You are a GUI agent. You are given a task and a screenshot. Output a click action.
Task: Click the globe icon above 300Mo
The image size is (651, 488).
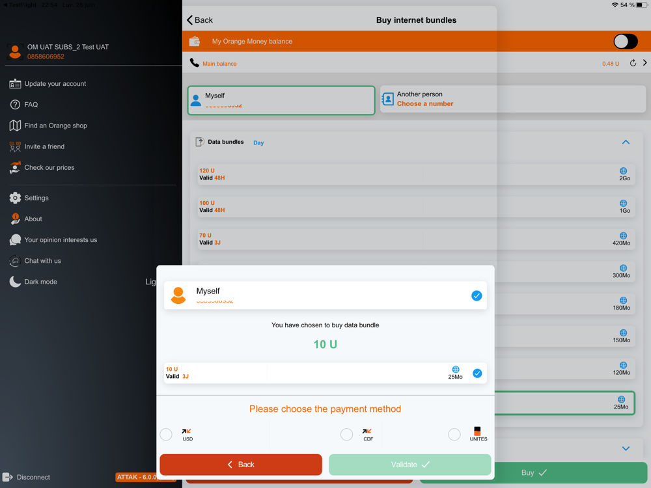[623, 268]
